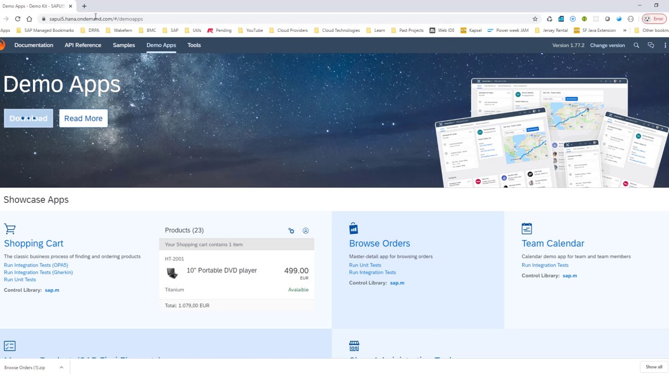Click the blue document extension icon
The image size is (669, 376).
[561, 19]
